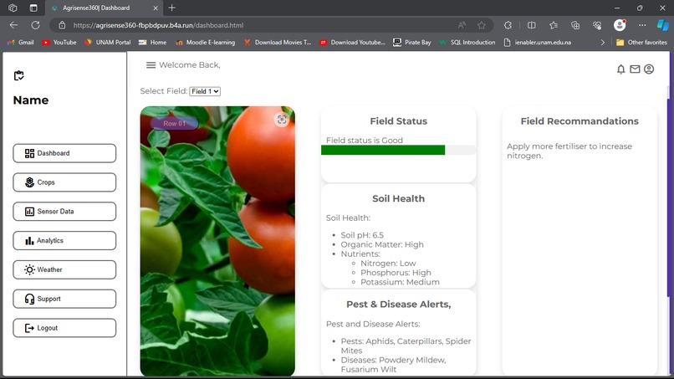Click the green field status progress bar
The image size is (674, 379).
[383, 150]
